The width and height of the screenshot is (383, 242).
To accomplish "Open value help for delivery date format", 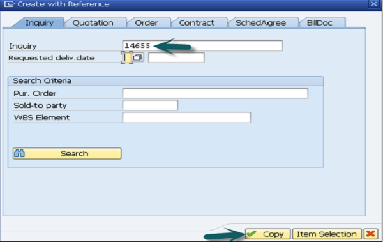I will [138, 57].
